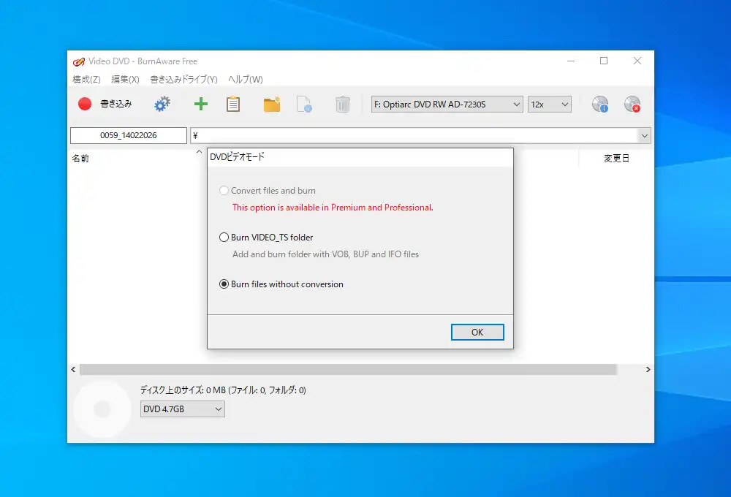
Task: Click erase disc icon with red badge
Action: pyautogui.click(x=632, y=105)
